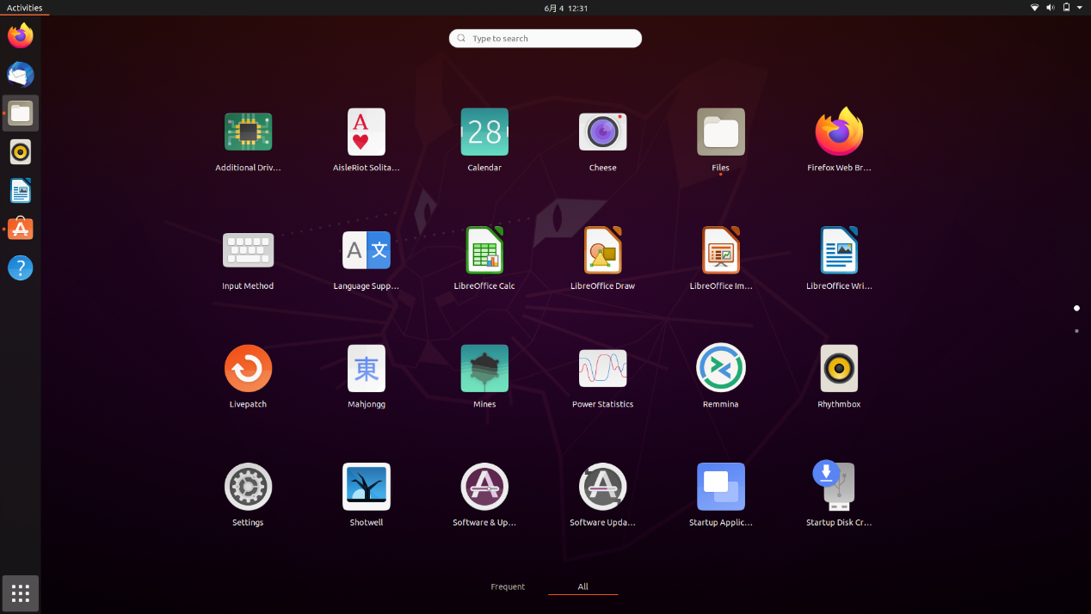
Task: Launch AisleRiot Solitaire
Action: point(367,132)
